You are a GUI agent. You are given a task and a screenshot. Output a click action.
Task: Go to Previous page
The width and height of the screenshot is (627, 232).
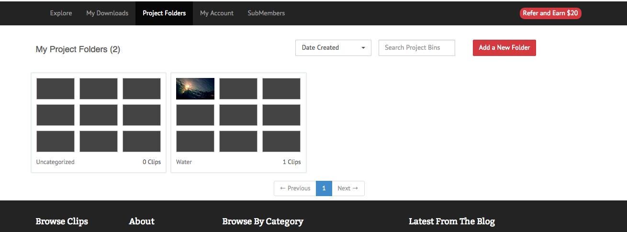tap(295, 188)
